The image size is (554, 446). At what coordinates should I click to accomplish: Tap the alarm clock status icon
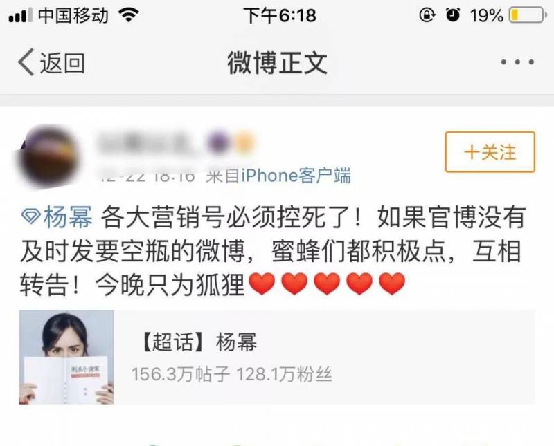pyautogui.click(x=453, y=15)
